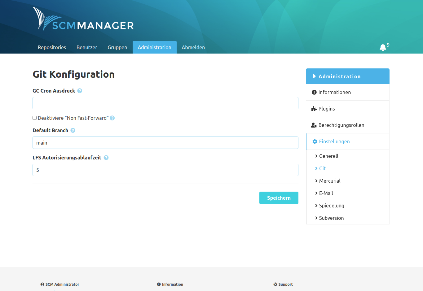Switch to the Repositories tab
Viewport: 423px width, 291px height.
[x=51, y=47]
